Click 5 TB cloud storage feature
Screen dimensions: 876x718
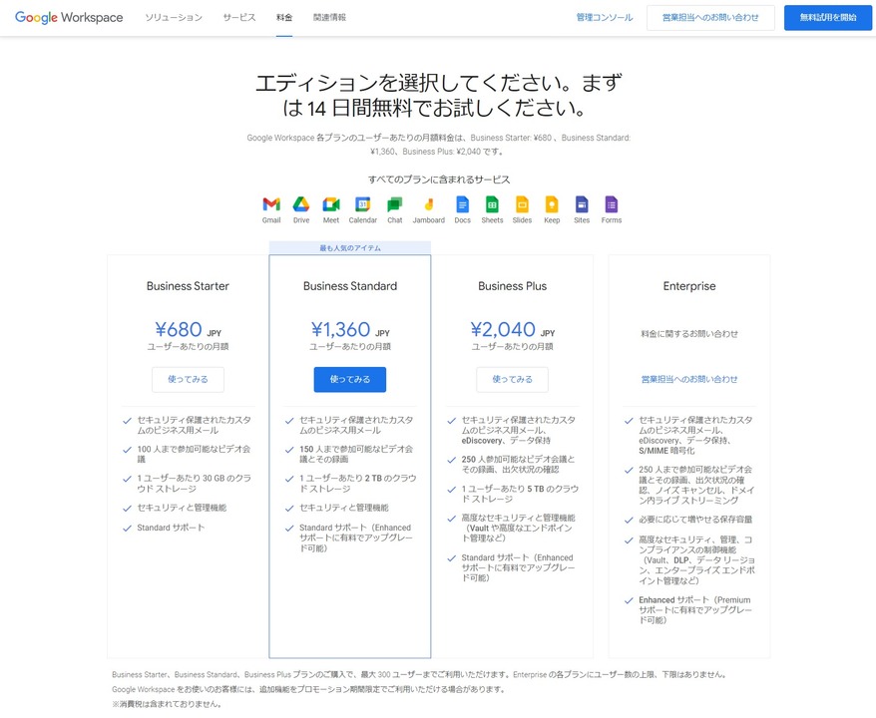[x=520, y=494]
